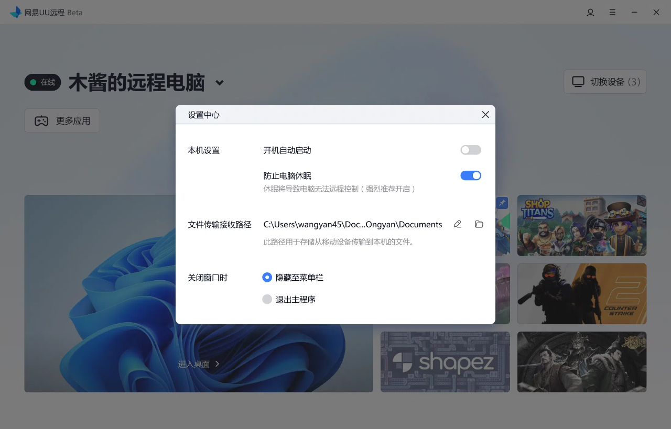Open the Counter Strike 2 thumbnail
The image size is (671, 429).
(x=582, y=294)
